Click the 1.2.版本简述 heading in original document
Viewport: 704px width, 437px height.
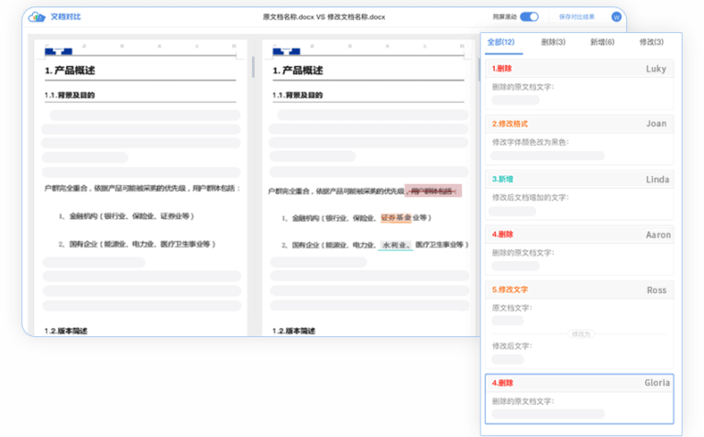pyautogui.click(x=64, y=331)
